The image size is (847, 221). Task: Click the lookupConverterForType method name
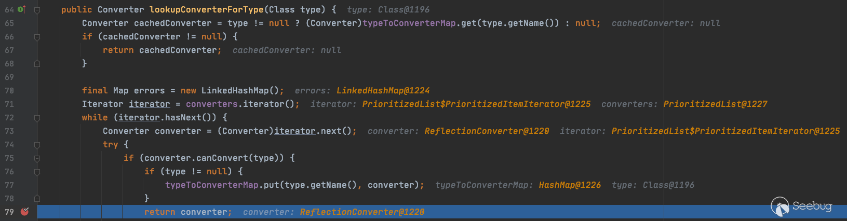click(206, 10)
